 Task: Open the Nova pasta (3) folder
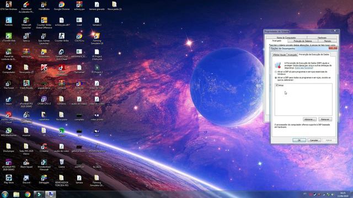coord(114,6)
